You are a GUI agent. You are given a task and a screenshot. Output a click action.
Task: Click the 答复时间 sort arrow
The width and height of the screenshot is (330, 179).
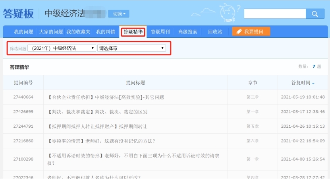point(313,84)
